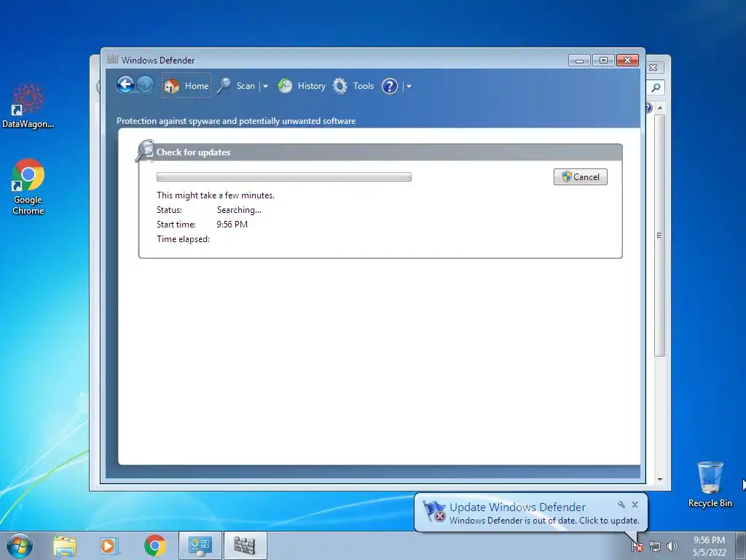The width and height of the screenshot is (746, 560).
Task: Open the Home page in Windows Defender
Action: (x=186, y=86)
